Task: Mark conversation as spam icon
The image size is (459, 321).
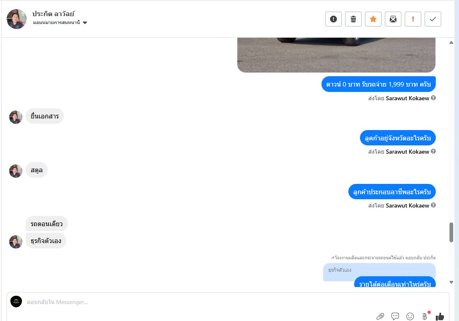Action: pyautogui.click(x=333, y=19)
